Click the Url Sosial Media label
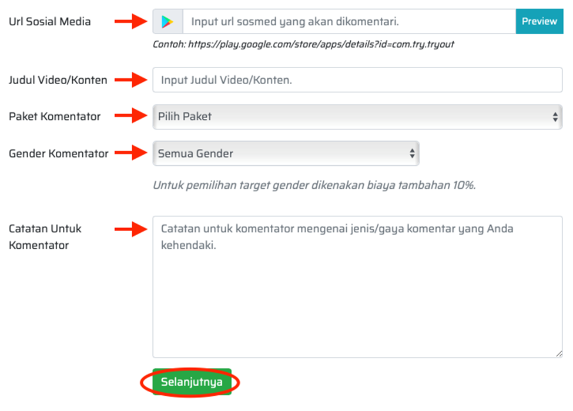Image resolution: width=573 pixels, height=411 pixels. (50, 22)
